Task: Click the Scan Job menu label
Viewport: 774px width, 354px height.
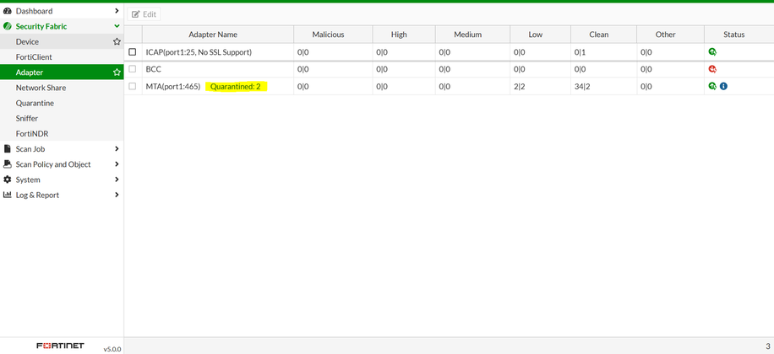Action: (x=30, y=148)
